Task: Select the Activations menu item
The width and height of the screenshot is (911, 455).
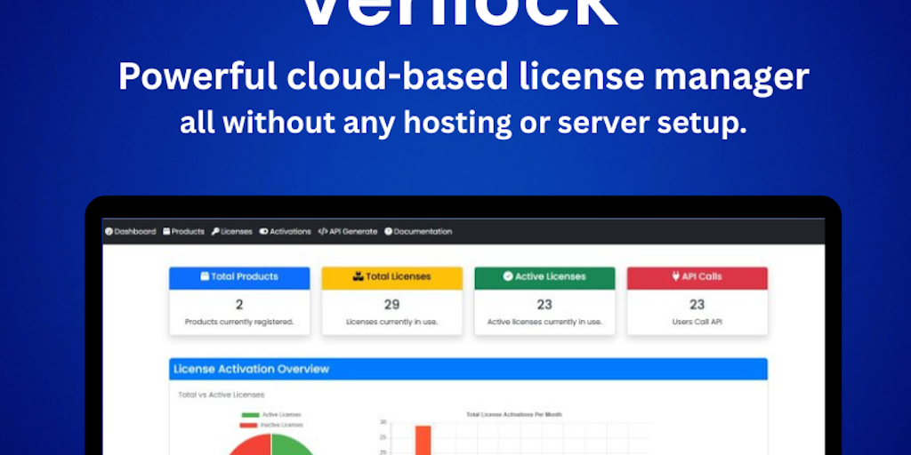Action: click(x=286, y=232)
